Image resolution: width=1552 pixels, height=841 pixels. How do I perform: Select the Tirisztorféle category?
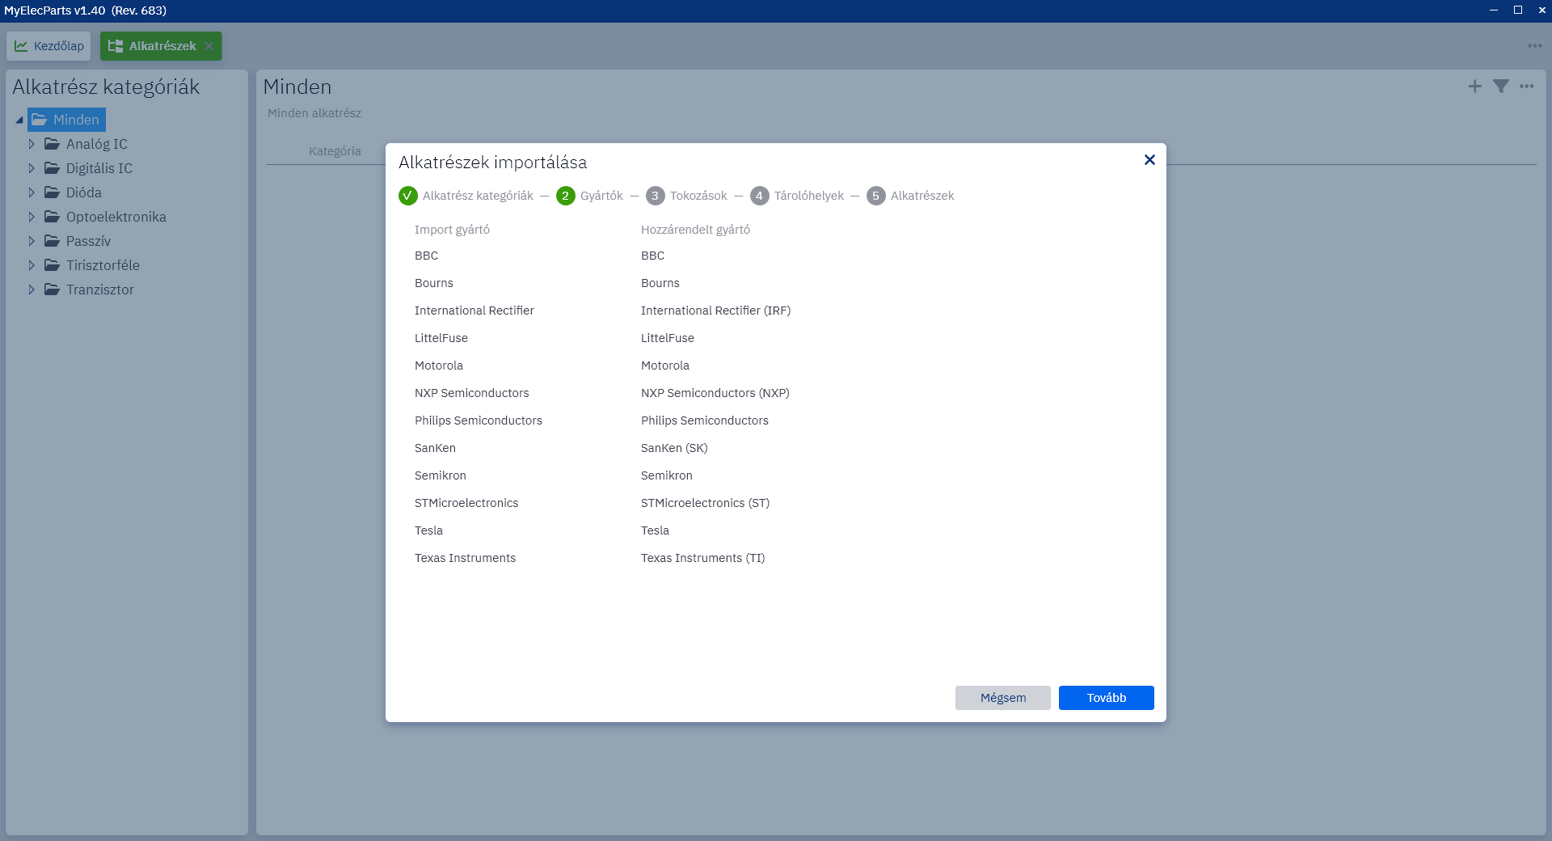(x=92, y=265)
